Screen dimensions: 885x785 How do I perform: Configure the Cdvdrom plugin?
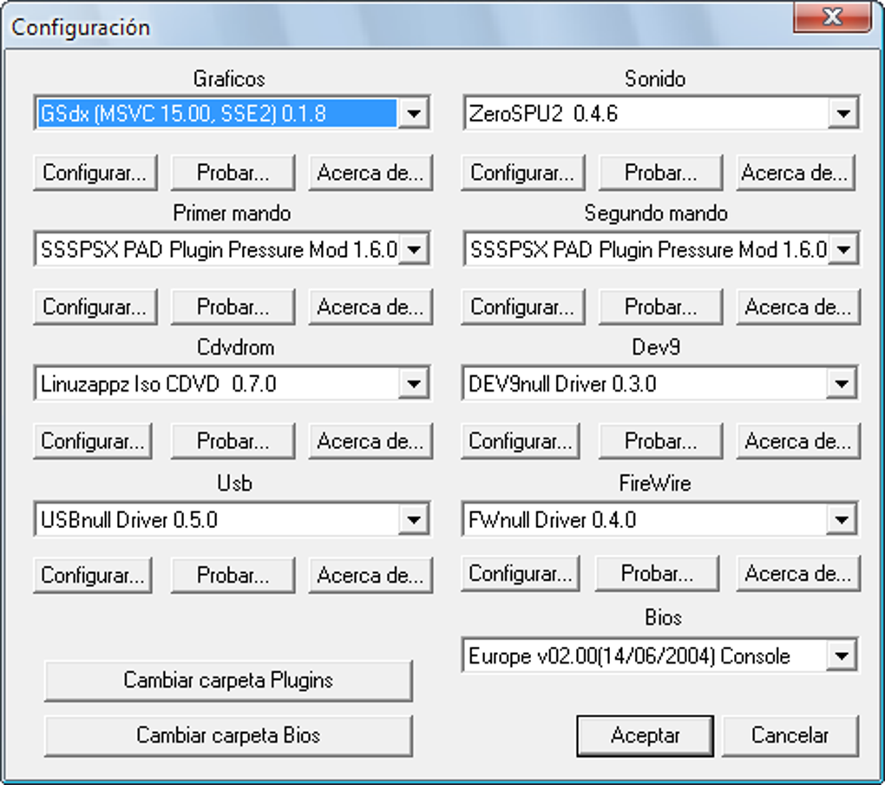93,441
